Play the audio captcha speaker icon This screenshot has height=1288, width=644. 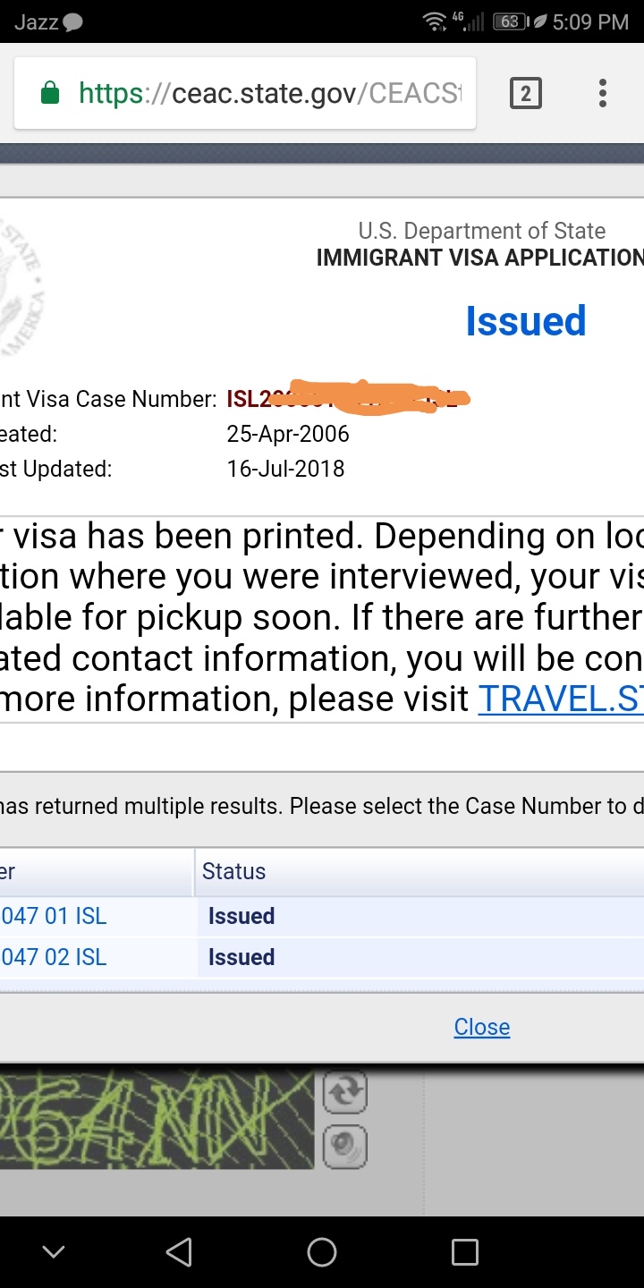point(345,1147)
